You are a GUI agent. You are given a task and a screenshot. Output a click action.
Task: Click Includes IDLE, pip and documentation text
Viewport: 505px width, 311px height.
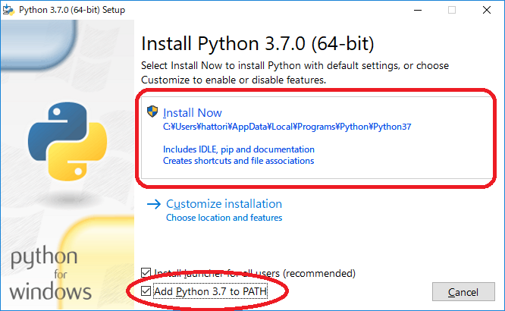(x=239, y=149)
